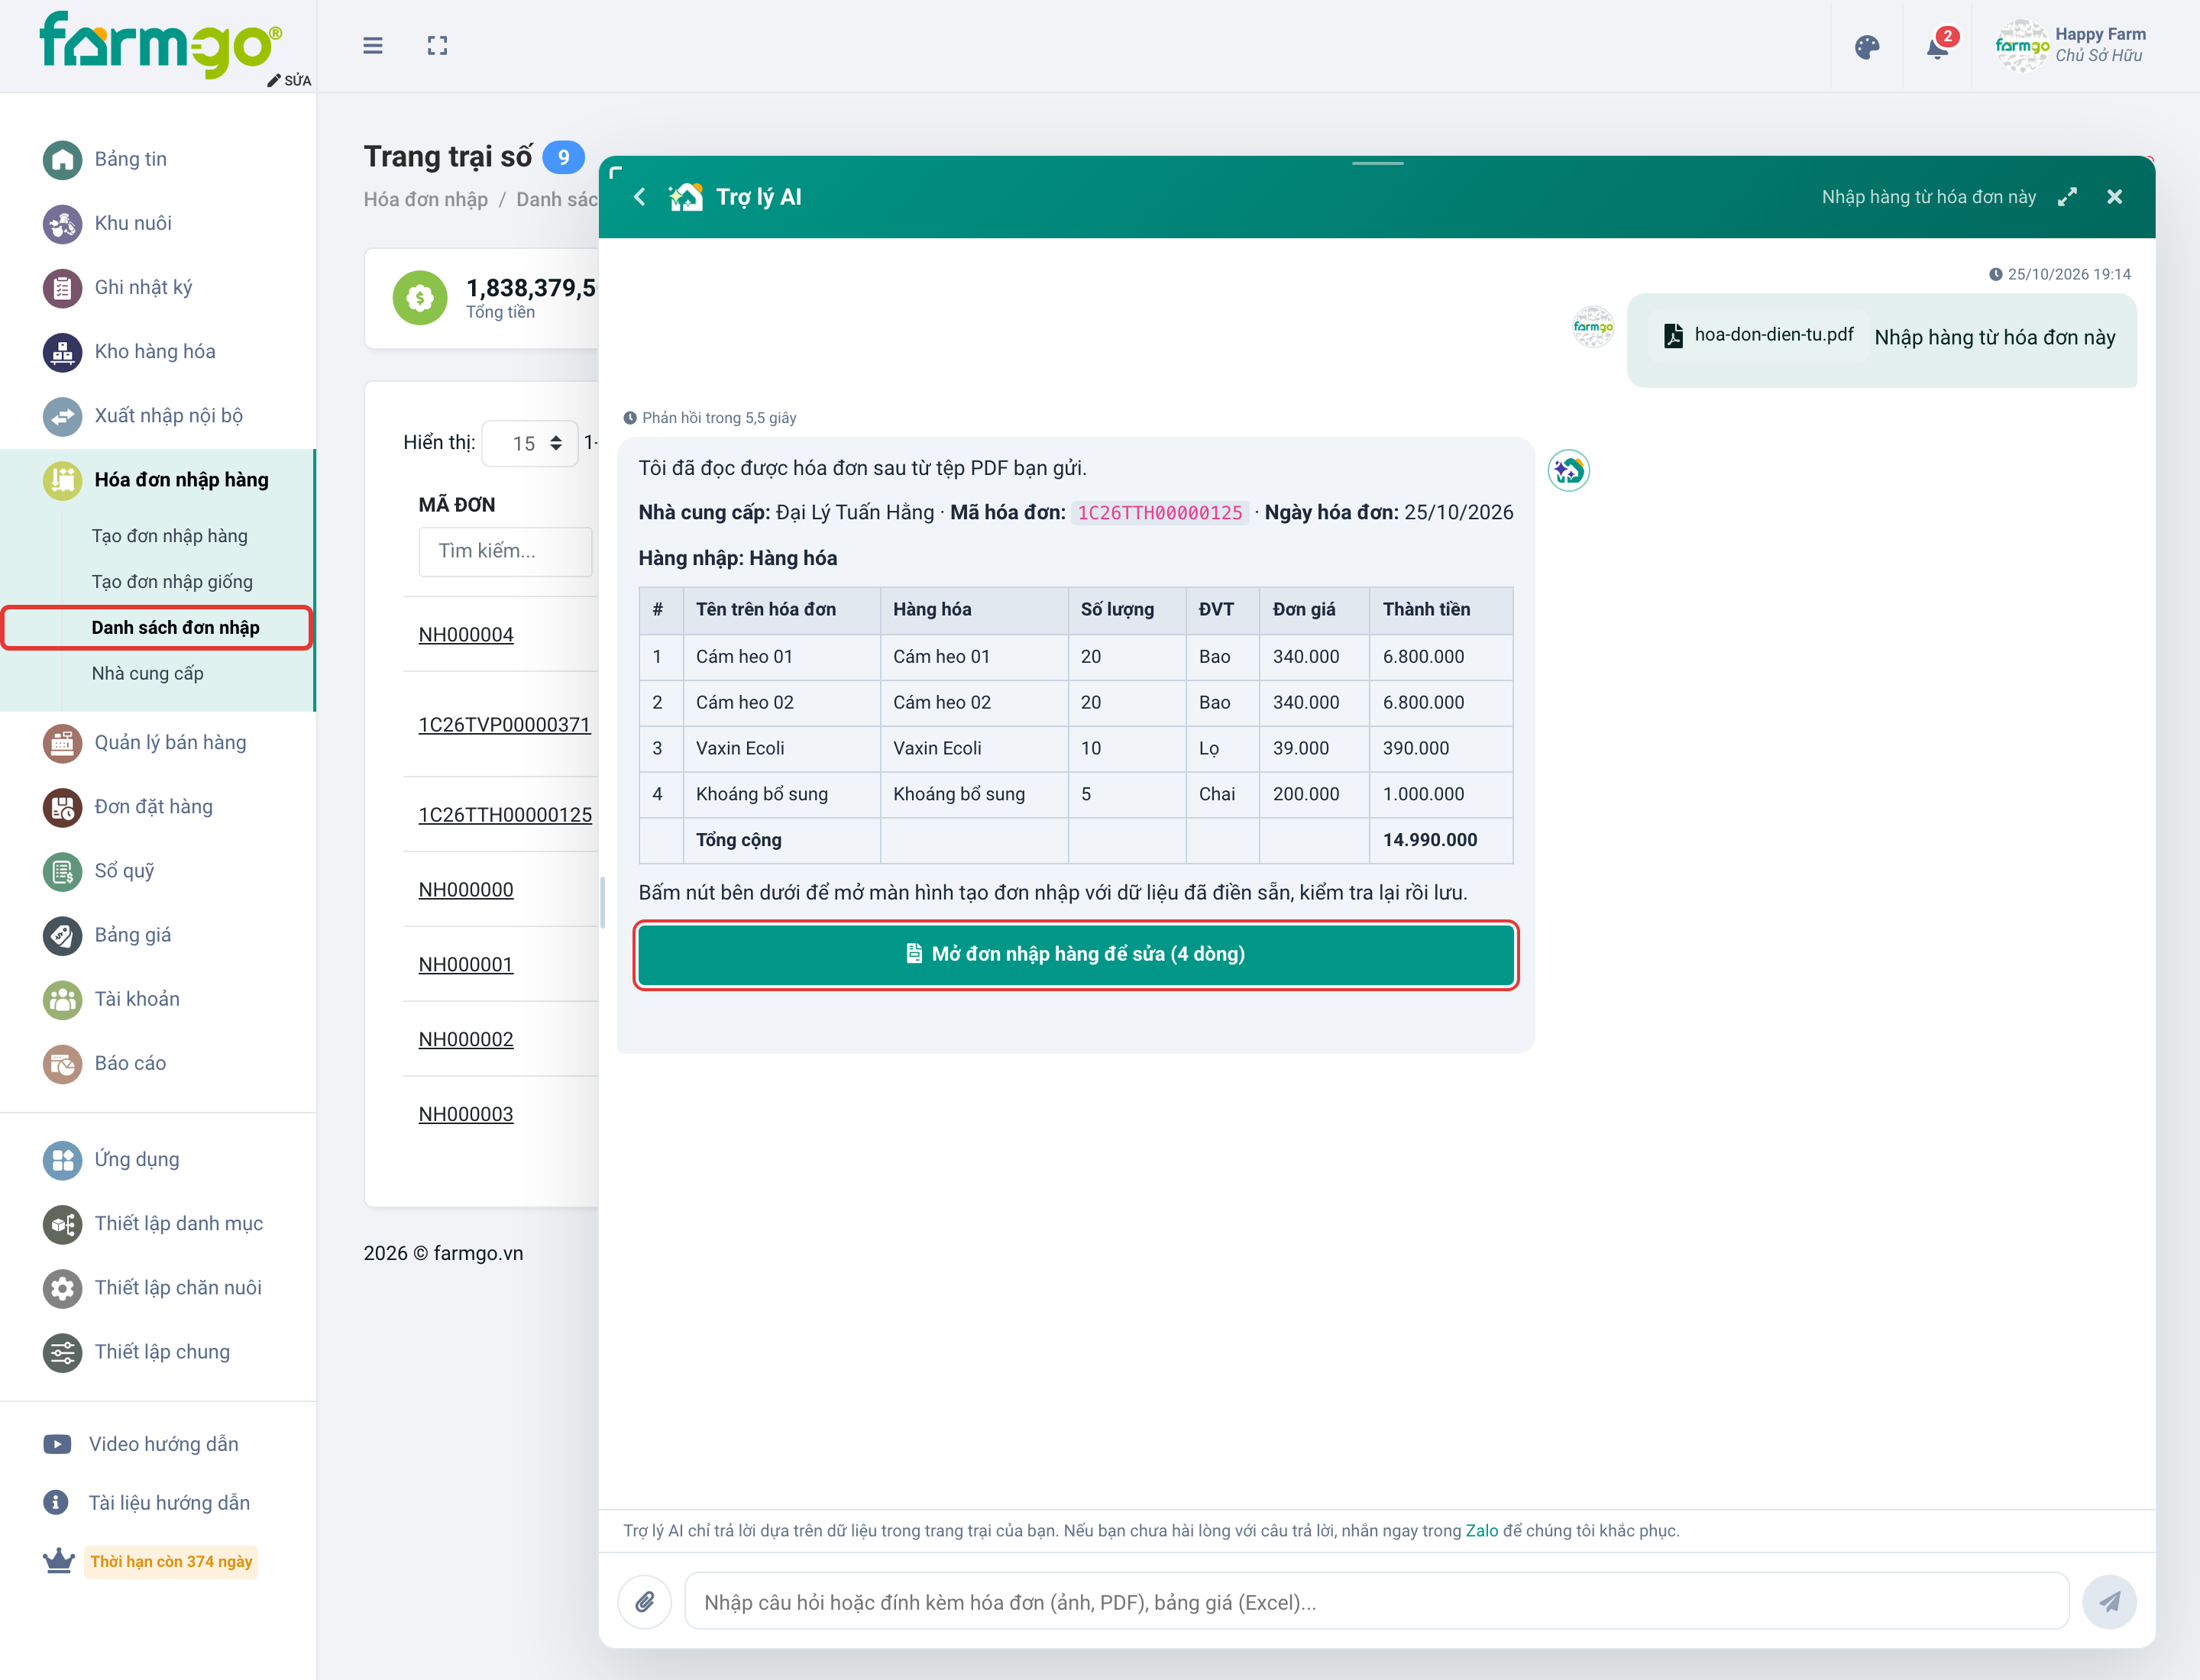Open notifications bell with 2 badge
Viewport: 2200px width, 1680px height.
(x=1938, y=46)
